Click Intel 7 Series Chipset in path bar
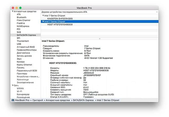This screenshot has width=169, height=117. click(x=108, y=100)
